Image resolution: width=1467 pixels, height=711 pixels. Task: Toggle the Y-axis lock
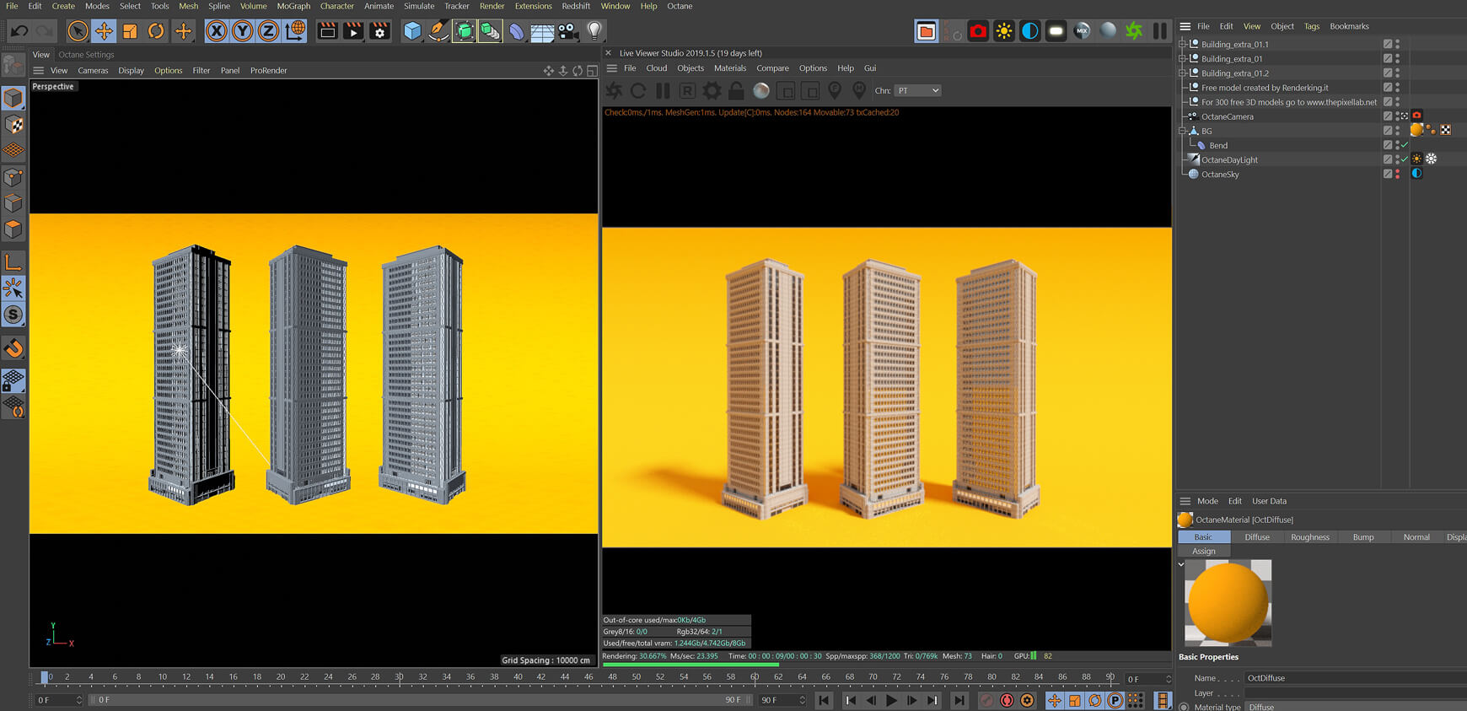coord(243,31)
